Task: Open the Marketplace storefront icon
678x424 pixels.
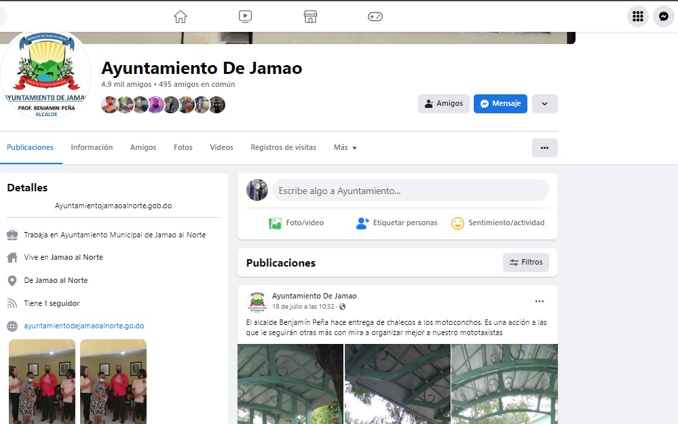Action: tap(310, 17)
